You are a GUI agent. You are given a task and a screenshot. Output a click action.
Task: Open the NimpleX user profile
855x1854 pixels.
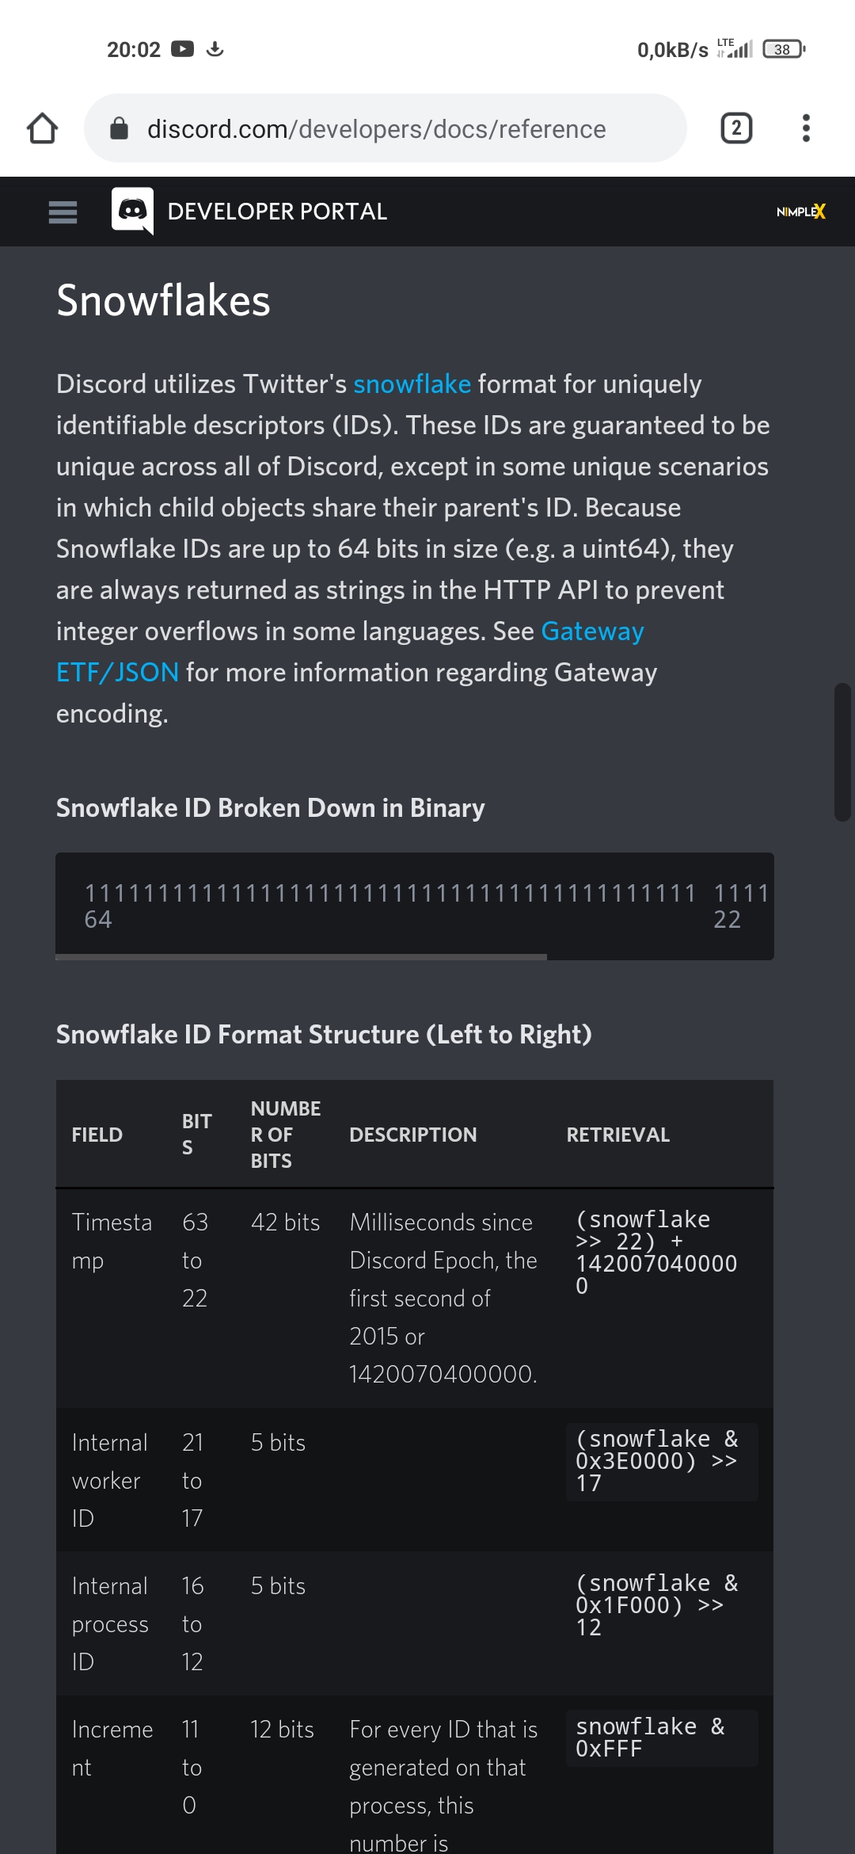[x=801, y=212]
